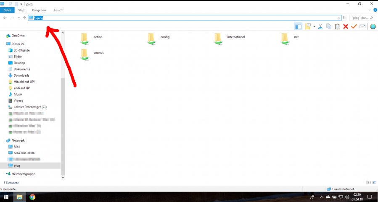This screenshot has width=378, height=202.
Task: Click the scissors Cut icon
Action: coord(320,27)
